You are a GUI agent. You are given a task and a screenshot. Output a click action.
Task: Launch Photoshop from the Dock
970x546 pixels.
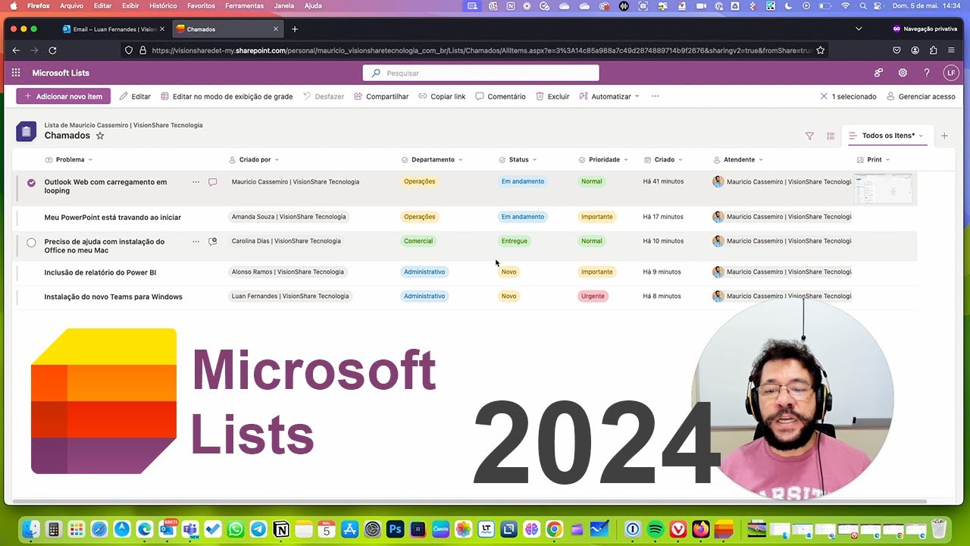395,529
